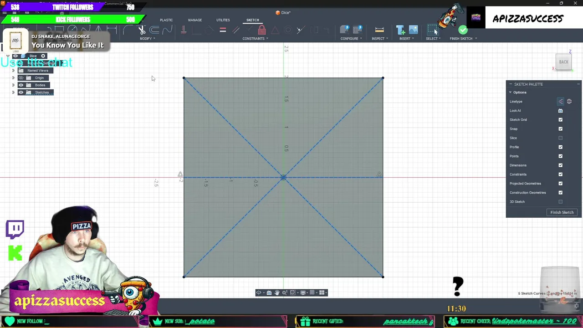Set Linetype to construction in palette
This screenshot has height=328, width=583.
[560, 102]
